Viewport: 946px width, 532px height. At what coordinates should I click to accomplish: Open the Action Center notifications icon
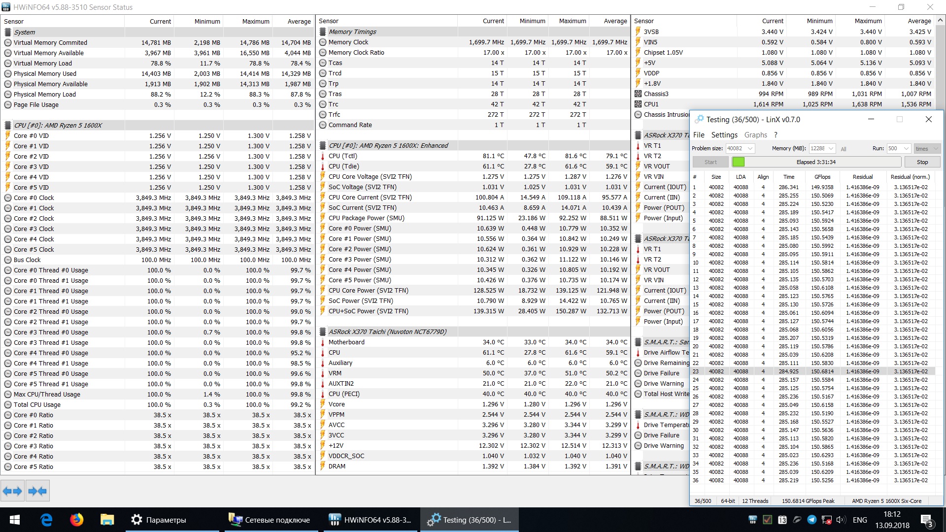pos(926,520)
